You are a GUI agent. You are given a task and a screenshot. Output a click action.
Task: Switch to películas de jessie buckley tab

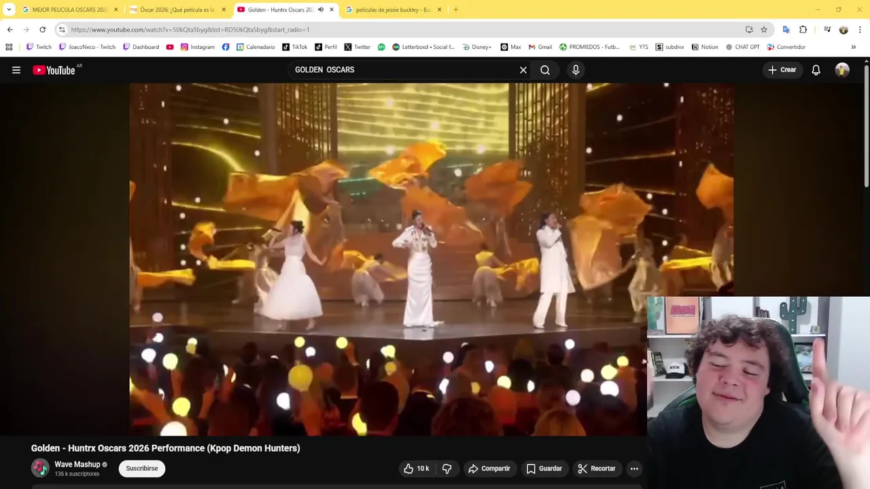[x=393, y=10]
